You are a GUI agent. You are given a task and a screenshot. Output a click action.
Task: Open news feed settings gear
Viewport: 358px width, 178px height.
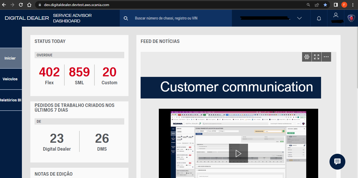tap(307, 57)
